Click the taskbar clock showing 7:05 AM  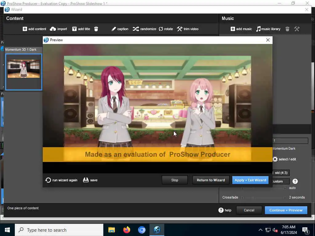click(x=289, y=230)
